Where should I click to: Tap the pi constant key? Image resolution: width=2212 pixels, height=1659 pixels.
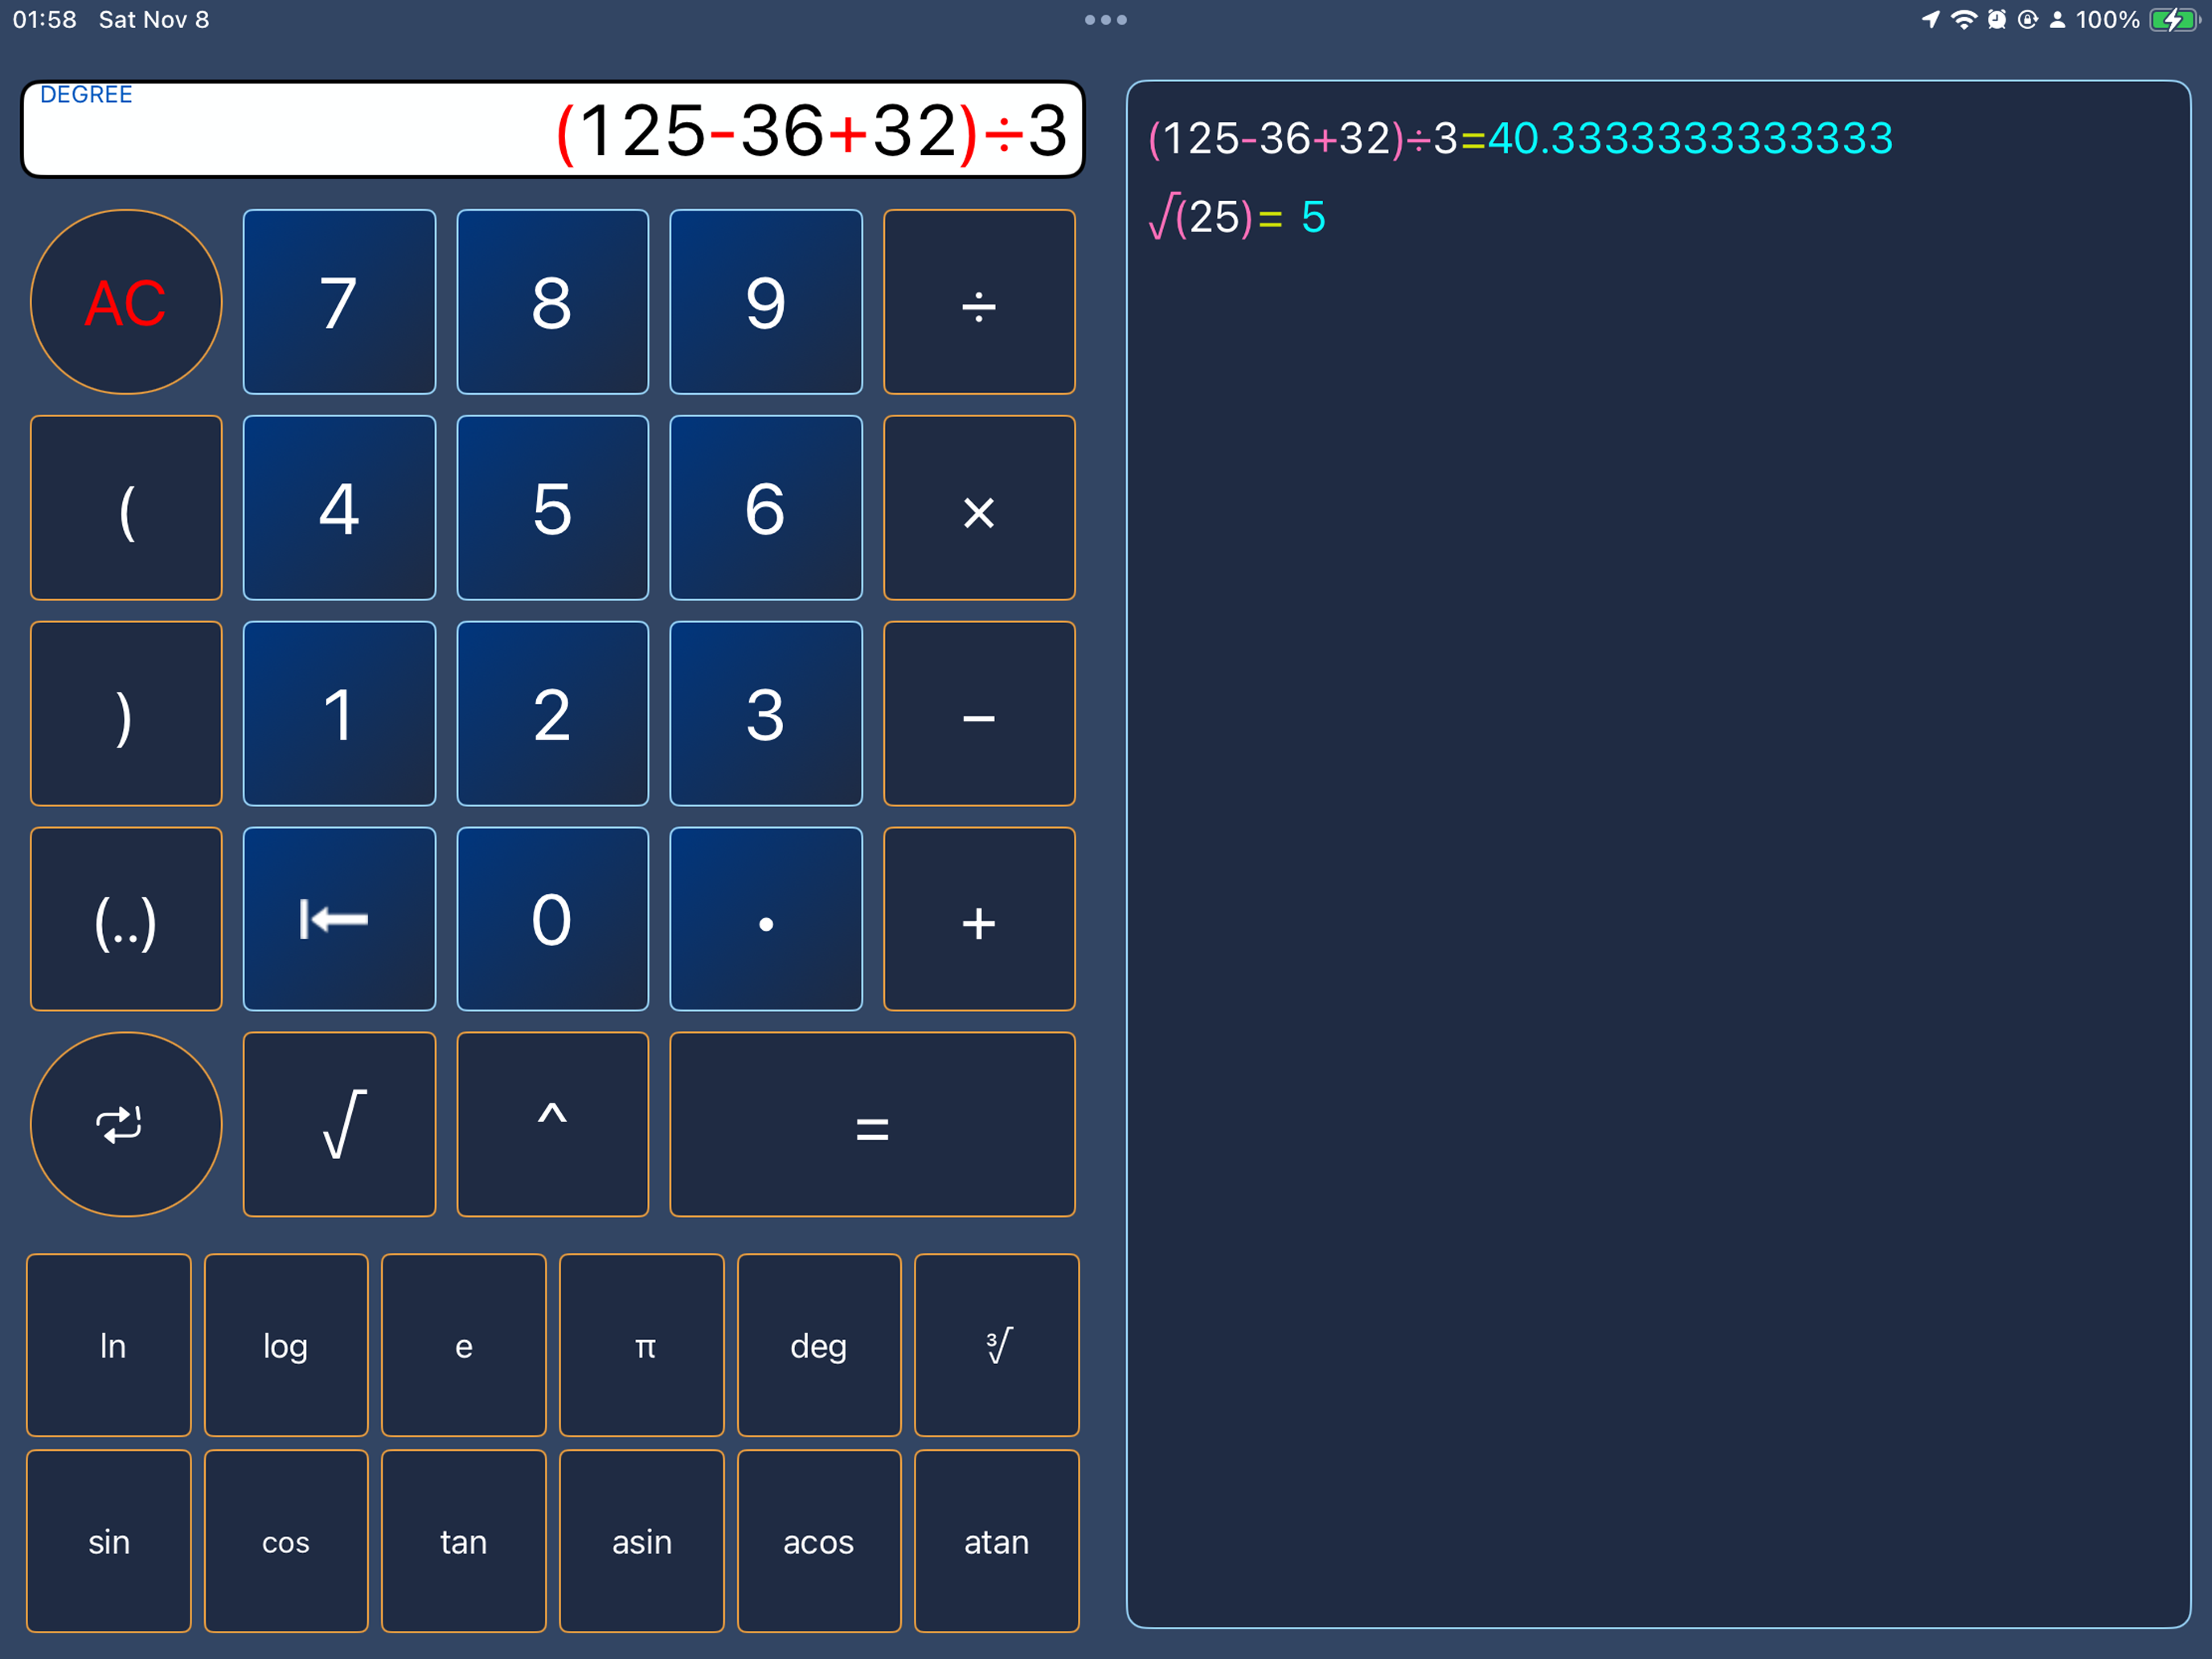[x=641, y=1345]
